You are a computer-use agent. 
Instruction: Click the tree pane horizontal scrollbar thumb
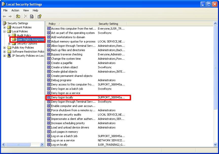18,145
